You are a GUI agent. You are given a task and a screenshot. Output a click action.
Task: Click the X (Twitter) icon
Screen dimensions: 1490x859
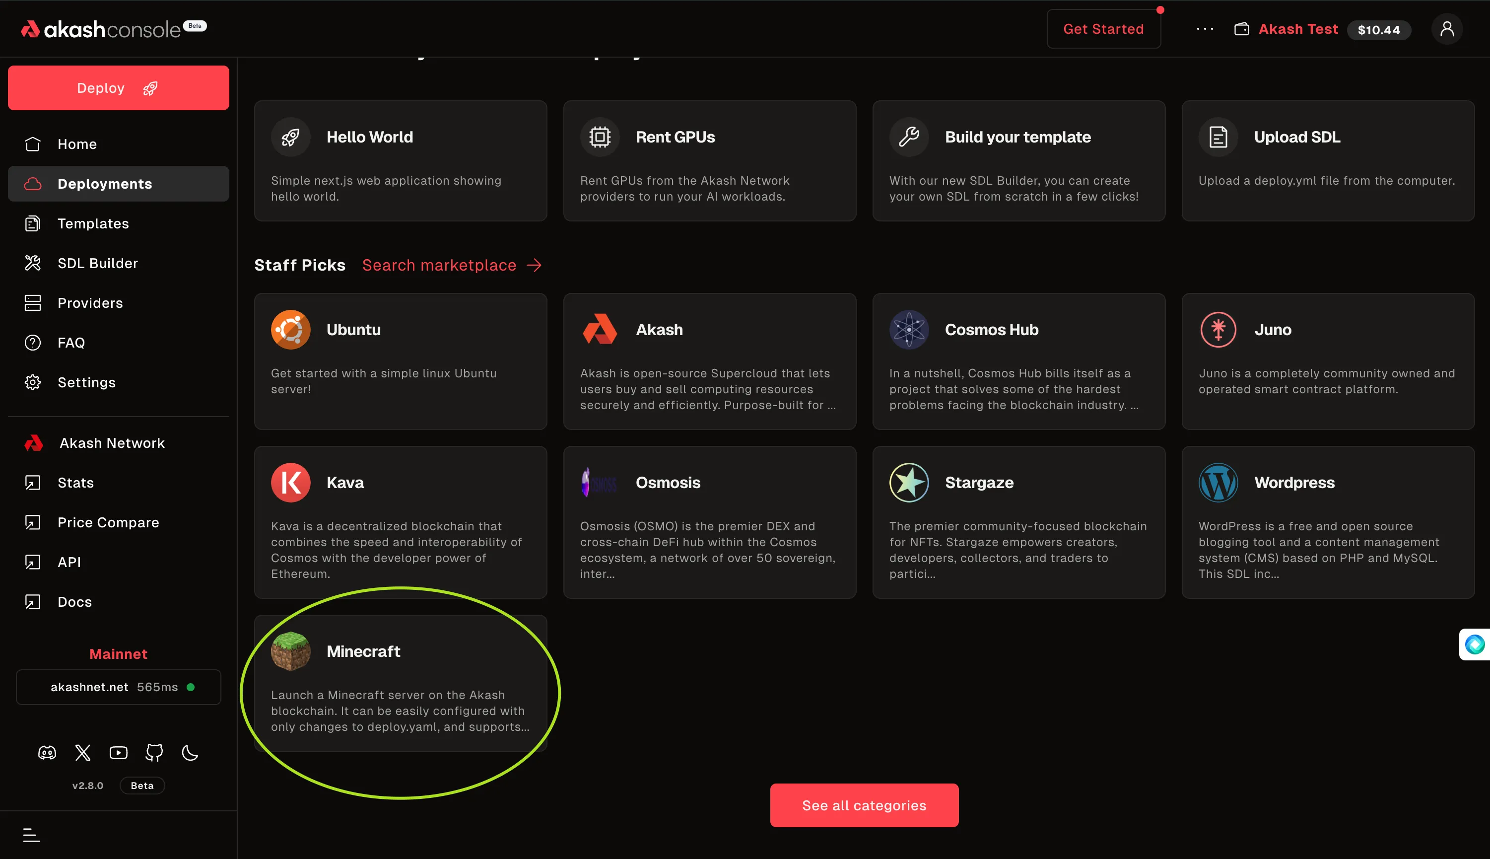(x=82, y=753)
